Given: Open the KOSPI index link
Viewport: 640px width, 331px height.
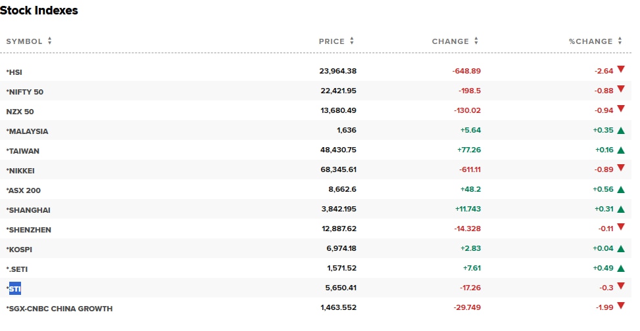Looking at the screenshot, I should [19, 250].
